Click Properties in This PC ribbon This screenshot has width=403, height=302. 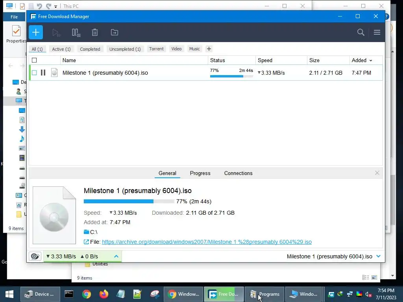click(16, 34)
